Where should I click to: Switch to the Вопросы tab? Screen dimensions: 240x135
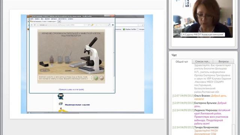tap(223, 61)
